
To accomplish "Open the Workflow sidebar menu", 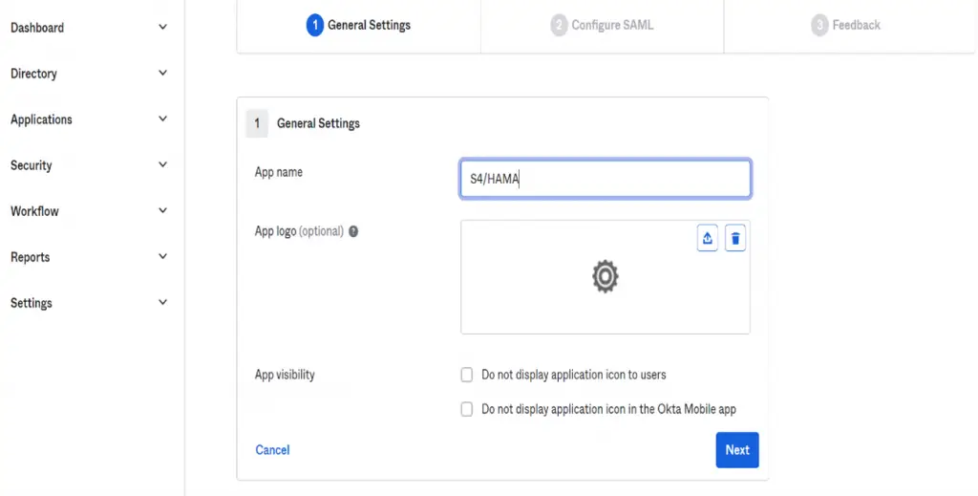I will (89, 211).
